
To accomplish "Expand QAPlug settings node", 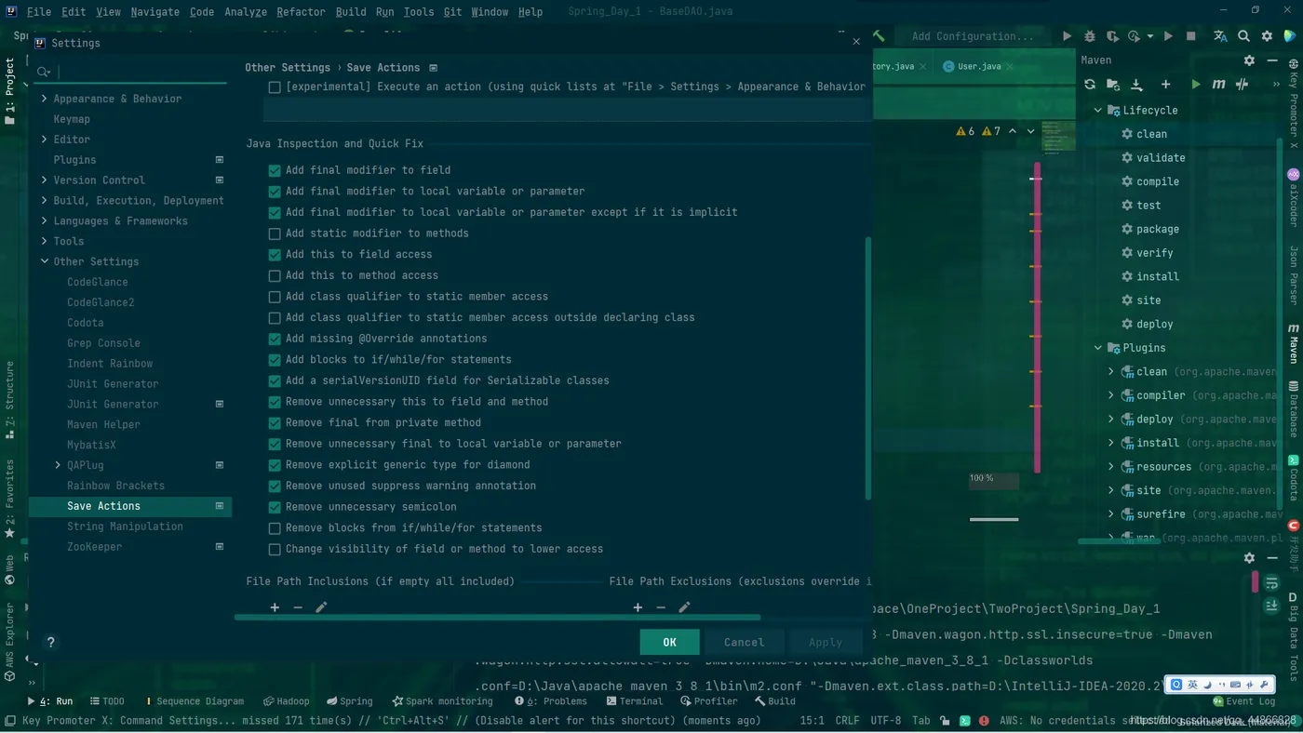I will (58, 465).
